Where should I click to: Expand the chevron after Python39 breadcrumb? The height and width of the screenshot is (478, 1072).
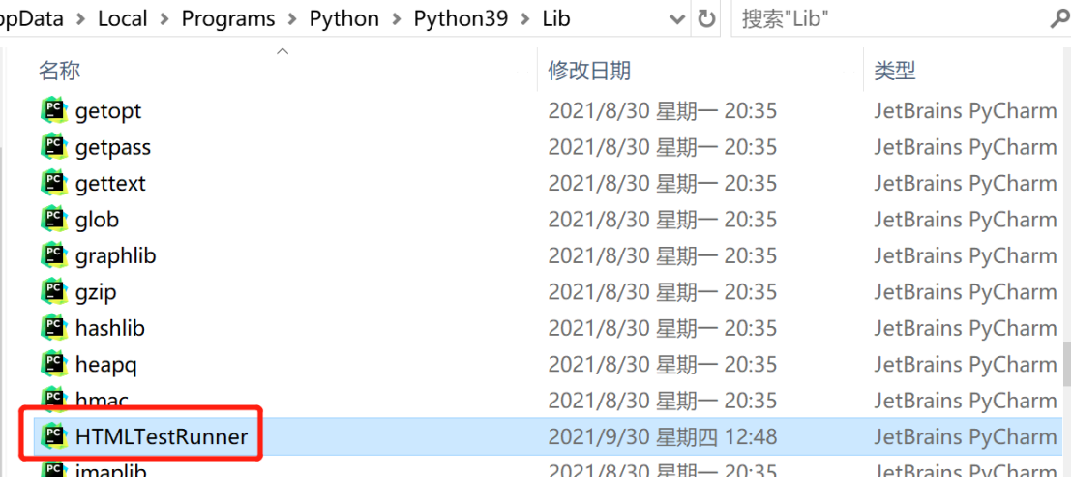point(525,19)
